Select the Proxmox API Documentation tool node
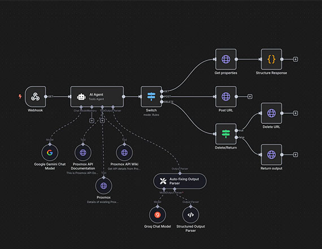This screenshot has width=322, height=249. [x=83, y=153]
